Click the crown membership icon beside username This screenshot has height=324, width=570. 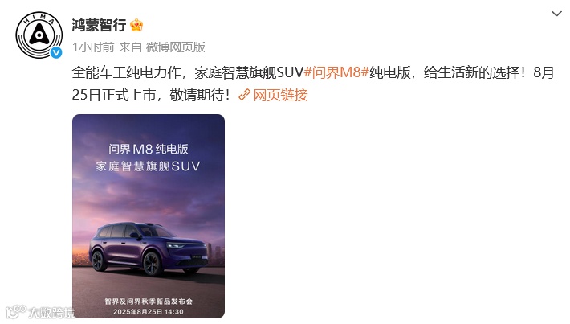(136, 25)
